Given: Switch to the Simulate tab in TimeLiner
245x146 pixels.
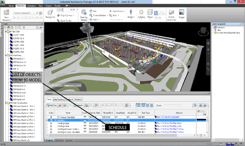Looking at the screenshot, I should (x=78, y=99).
